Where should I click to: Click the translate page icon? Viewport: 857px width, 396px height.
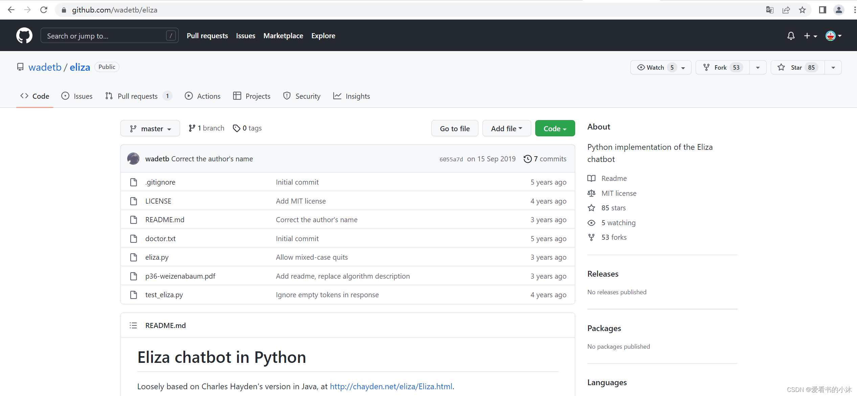[770, 10]
